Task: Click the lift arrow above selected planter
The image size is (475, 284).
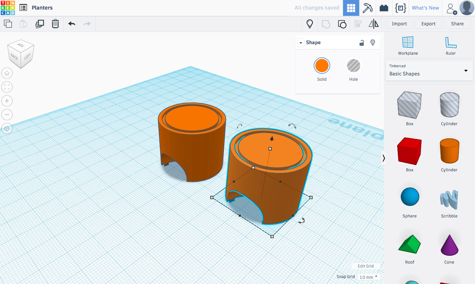Action: point(272,138)
